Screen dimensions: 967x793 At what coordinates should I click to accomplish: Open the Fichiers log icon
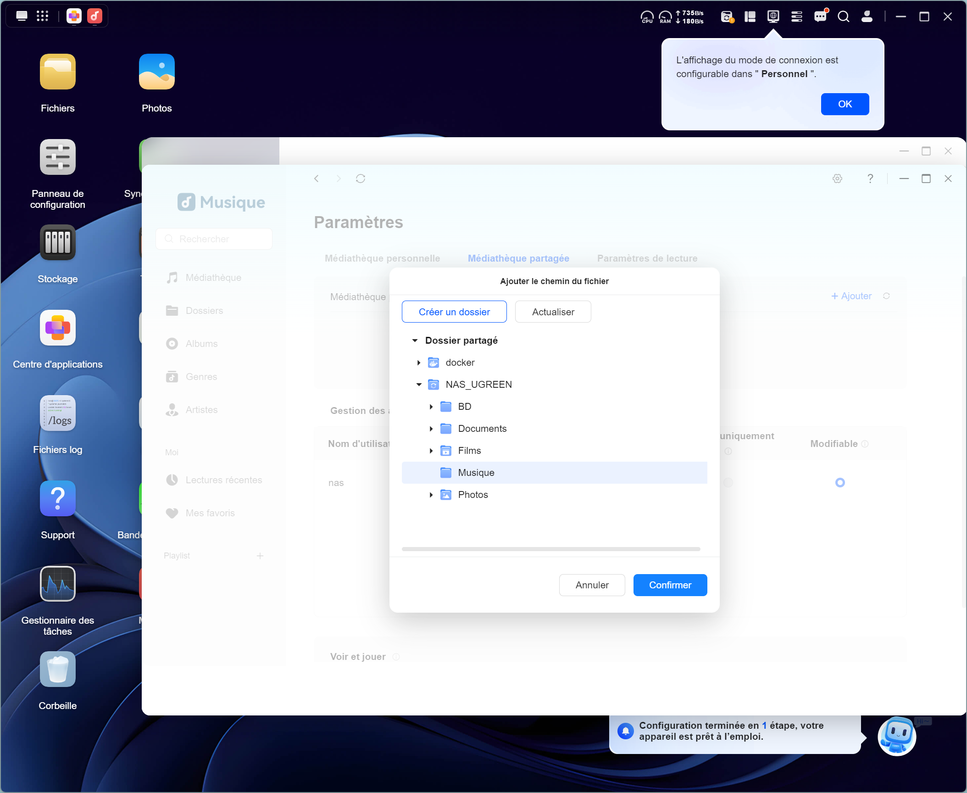click(x=58, y=413)
